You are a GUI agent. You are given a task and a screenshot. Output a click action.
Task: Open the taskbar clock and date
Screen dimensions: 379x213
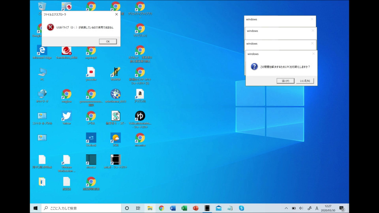pos(328,208)
